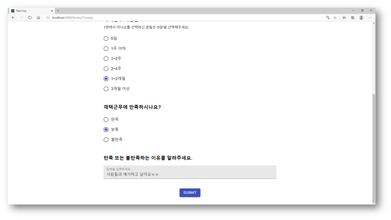The image size is (391, 220).
Task: Choose the 1주 이하 option
Action: [x=106, y=48]
